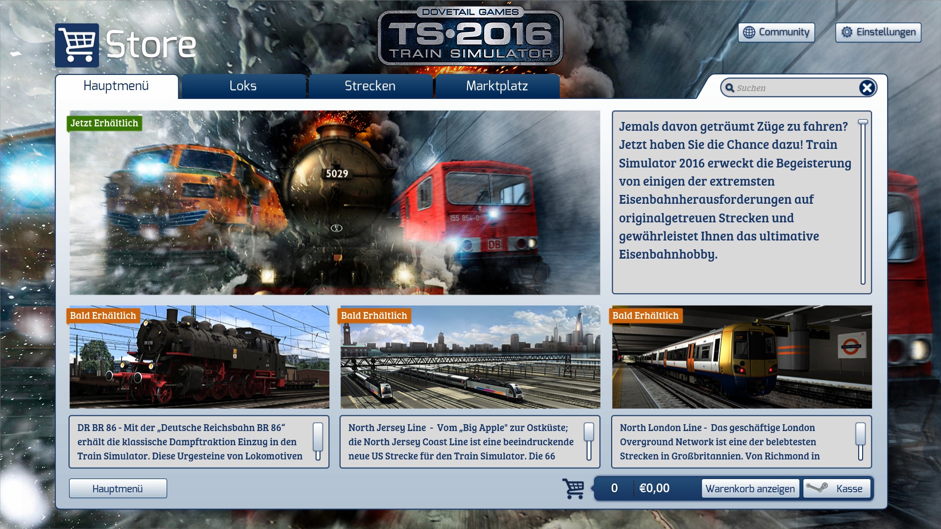The height and width of the screenshot is (529, 941).
Task: Click the bottom Hauptmenü button
Action: (118, 488)
